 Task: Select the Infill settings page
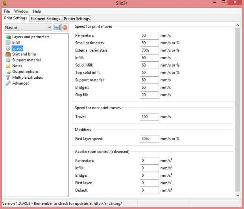coord(16,43)
